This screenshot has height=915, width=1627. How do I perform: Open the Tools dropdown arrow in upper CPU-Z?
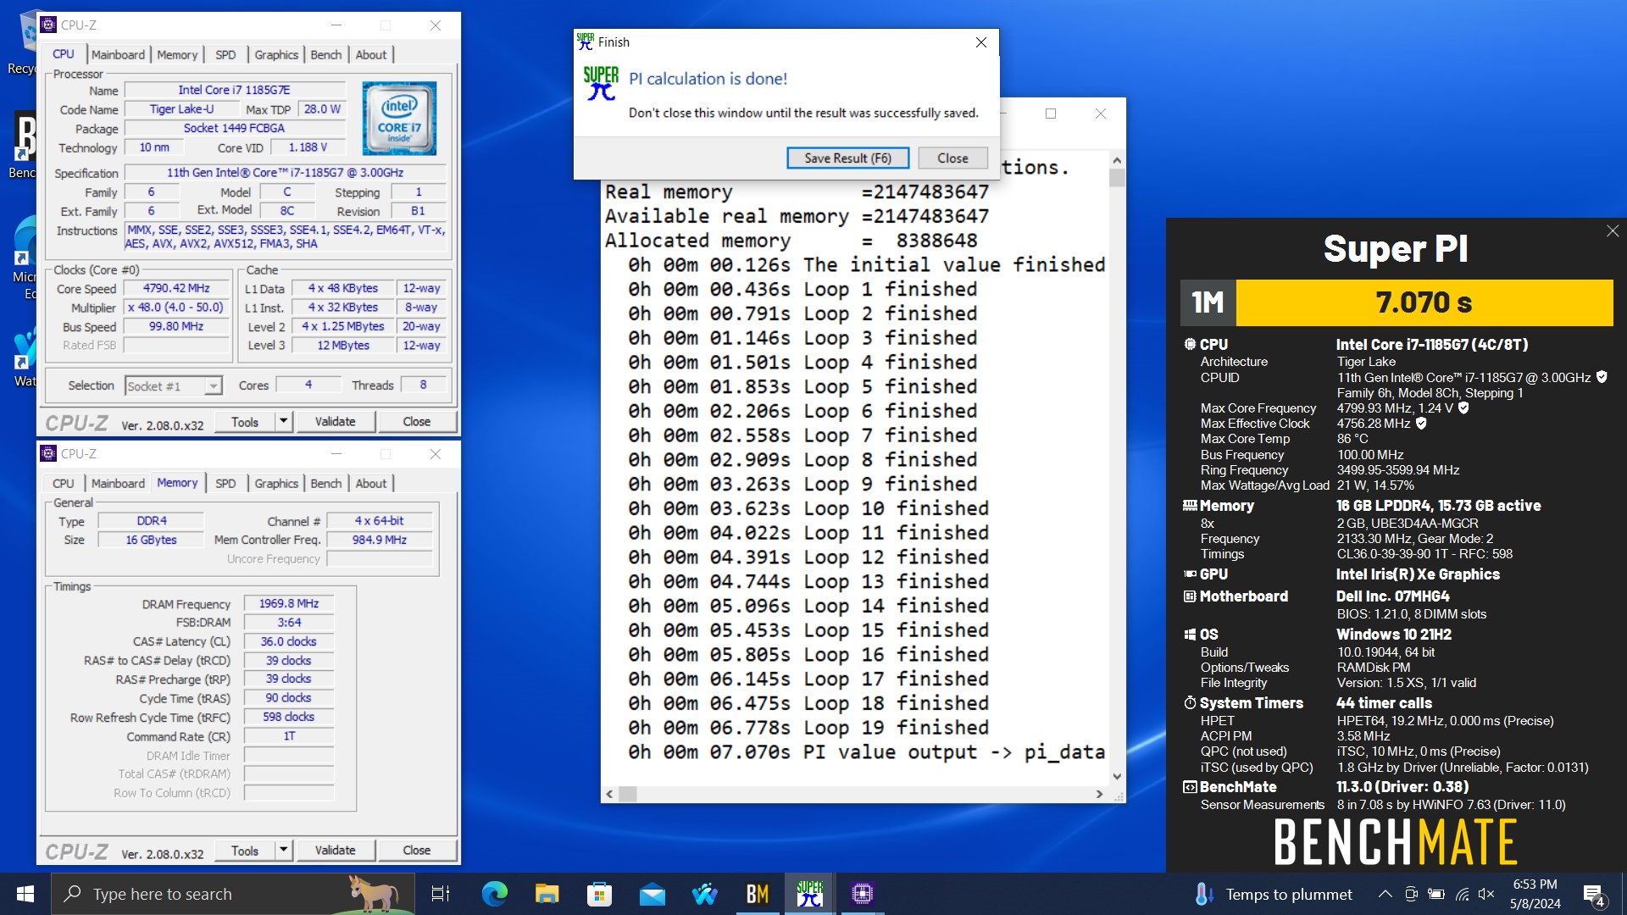(284, 421)
